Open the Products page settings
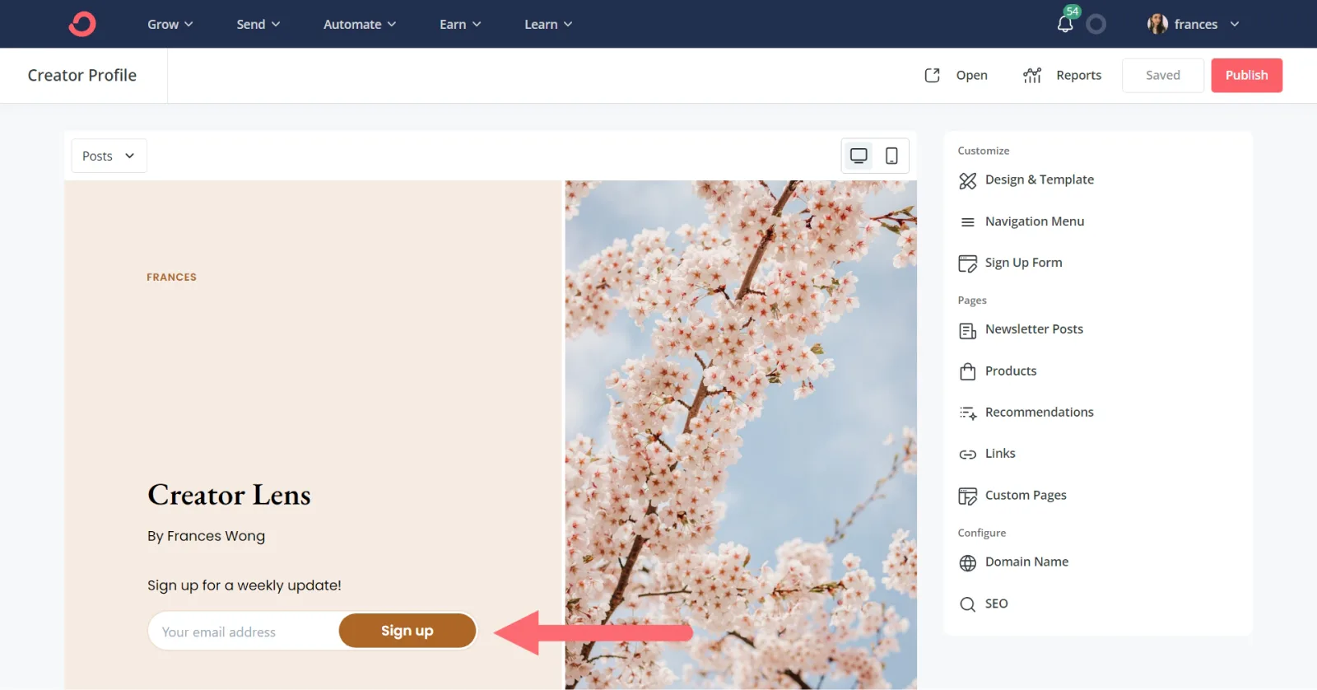The image size is (1317, 690). (x=1010, y=371)
